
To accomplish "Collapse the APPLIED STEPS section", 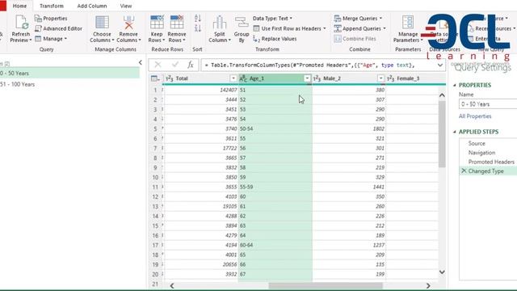I will 455,132.
